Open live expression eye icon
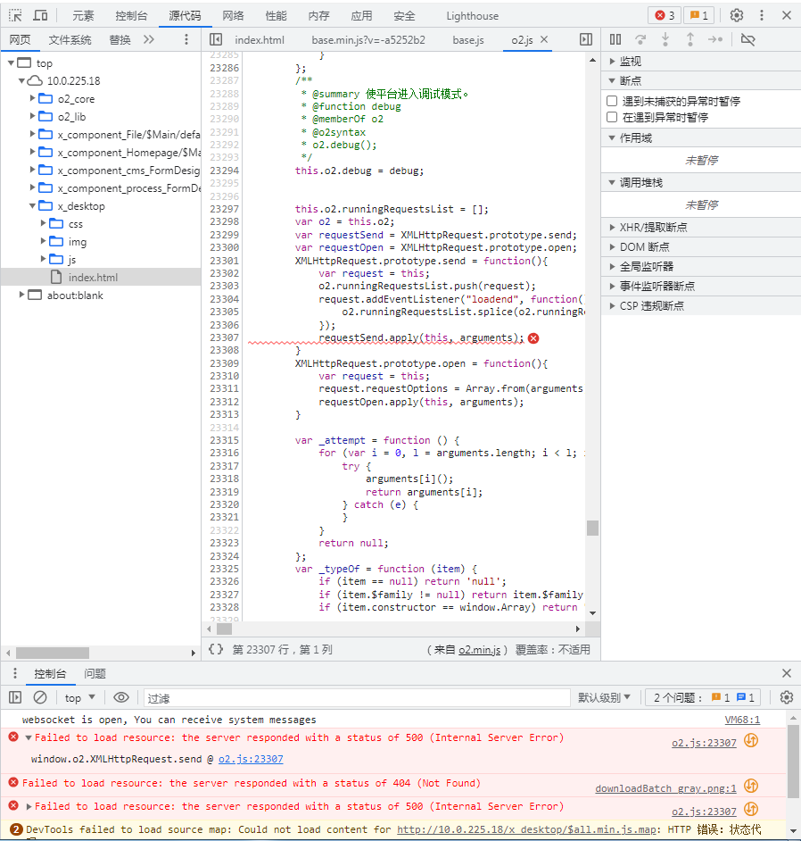This screenshot has height=841, width=801. click(121, 697)
